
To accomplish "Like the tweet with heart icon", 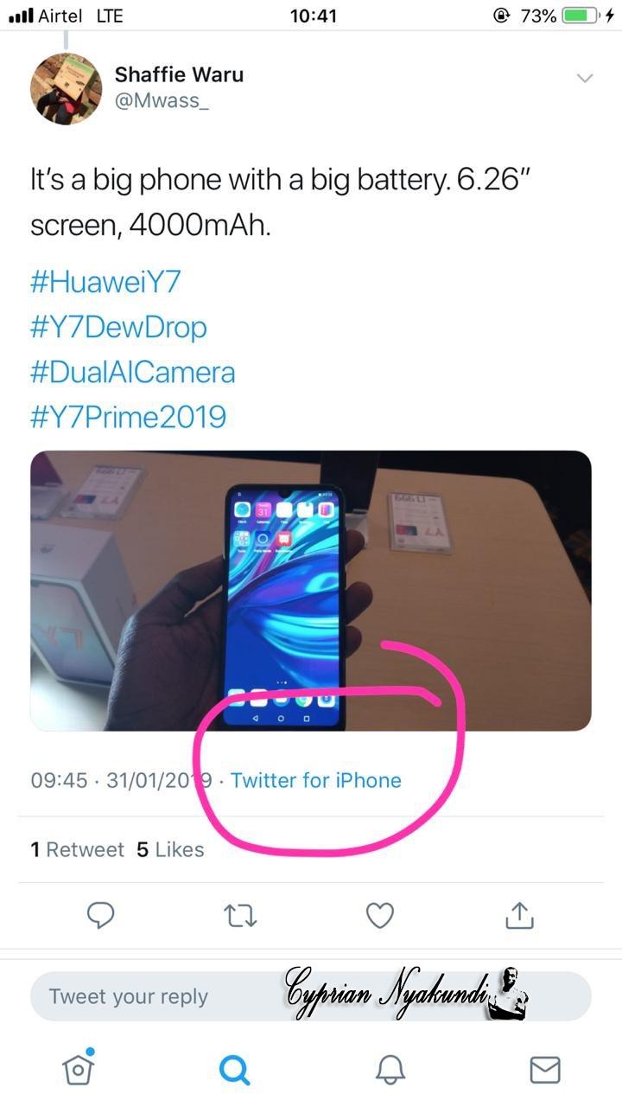I will point(380,915).
